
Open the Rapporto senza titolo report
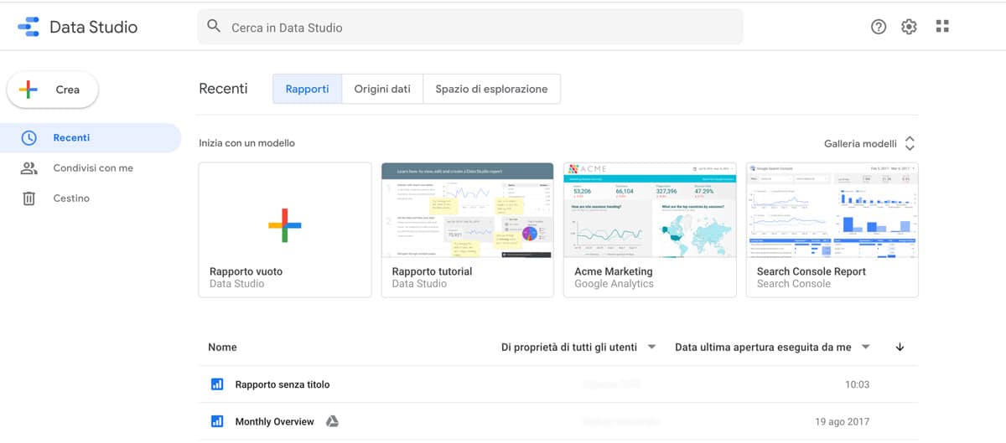(558, 384)
